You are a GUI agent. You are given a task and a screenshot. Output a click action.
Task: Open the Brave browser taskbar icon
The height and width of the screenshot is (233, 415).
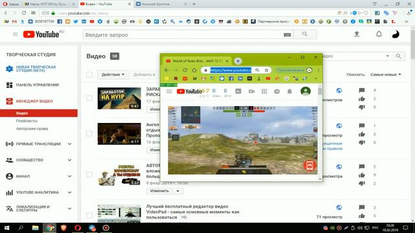tap(64, 228)
